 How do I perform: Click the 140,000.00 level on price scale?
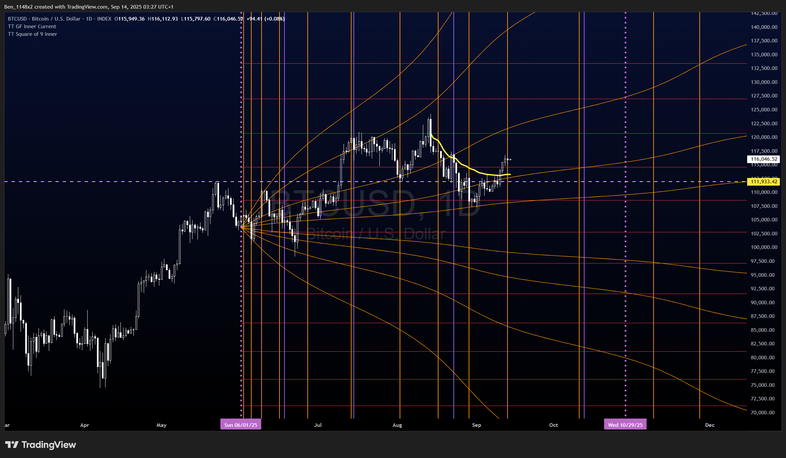click(x=764, y=27)
